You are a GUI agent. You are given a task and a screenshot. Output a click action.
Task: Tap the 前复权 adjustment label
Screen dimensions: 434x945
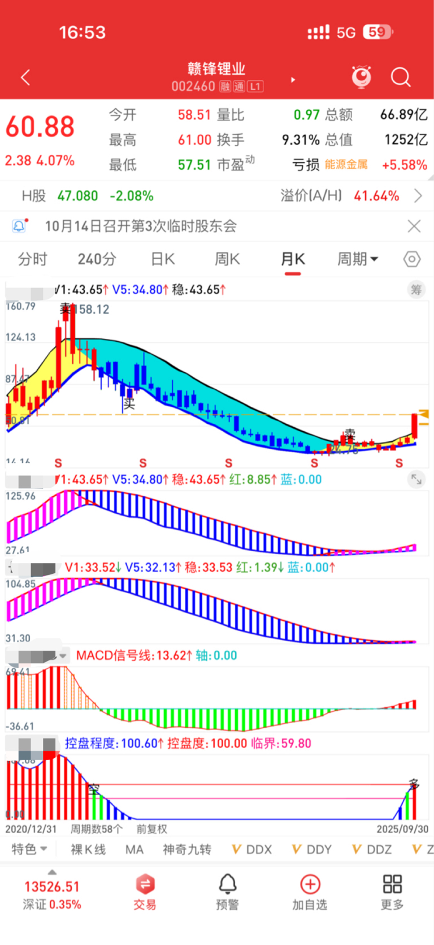click(x=152, y=829)
